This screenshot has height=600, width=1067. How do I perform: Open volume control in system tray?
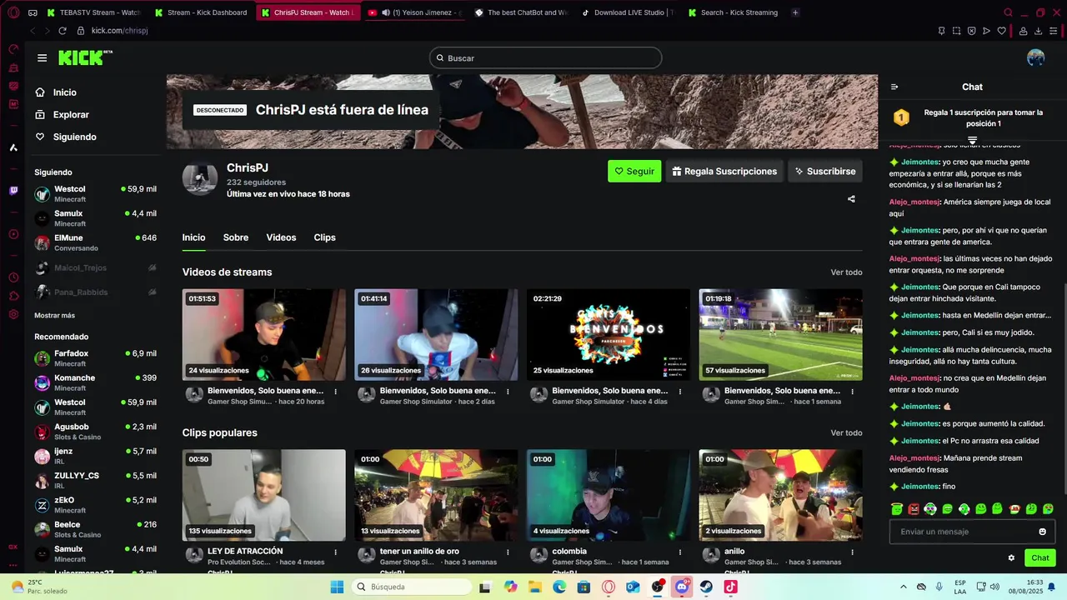point(994,587)
